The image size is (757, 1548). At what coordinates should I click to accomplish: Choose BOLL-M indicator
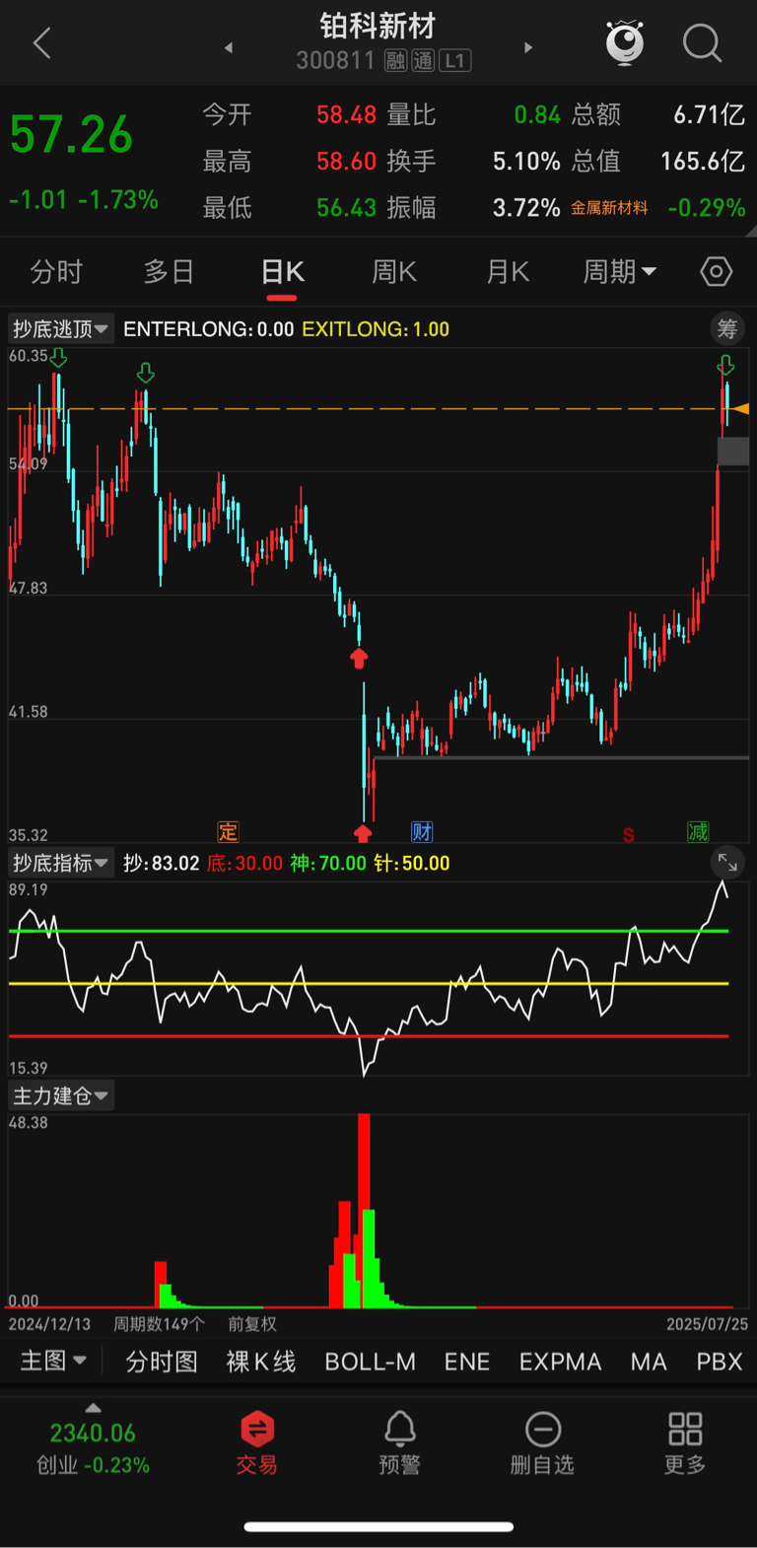[x=371, y=1362]
